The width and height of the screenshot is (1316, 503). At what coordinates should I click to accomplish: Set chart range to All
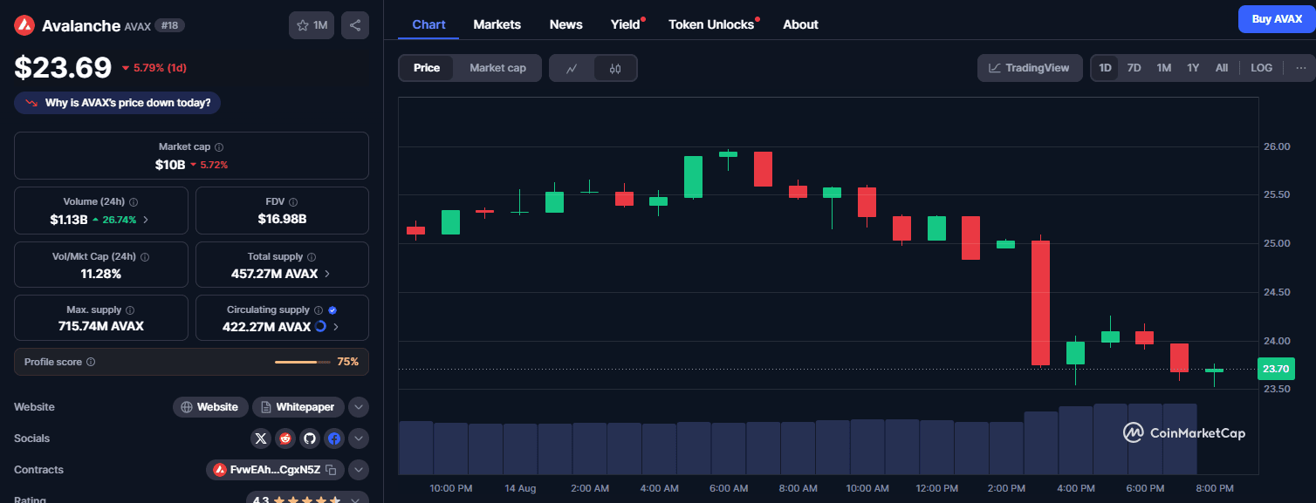(1222, 68)
